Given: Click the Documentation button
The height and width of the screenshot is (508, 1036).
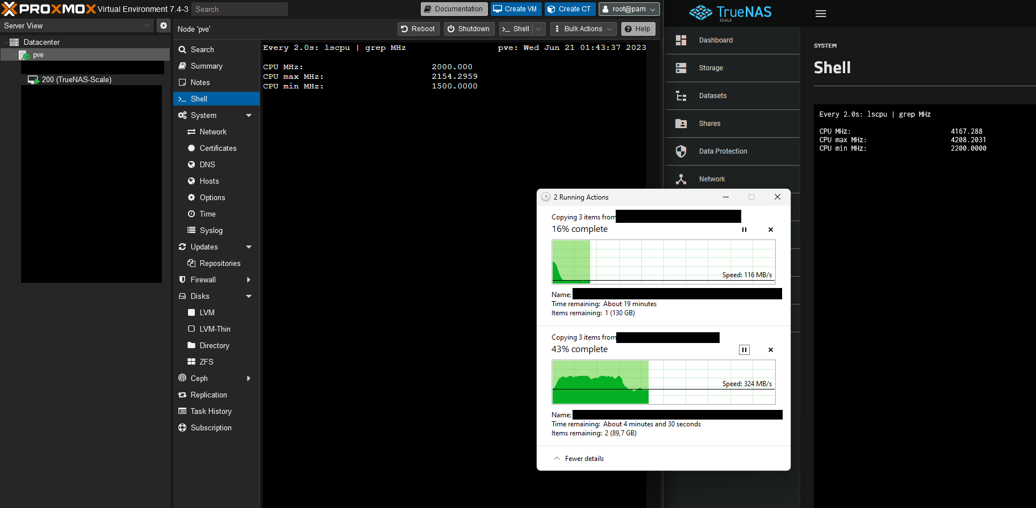Looking at the screenshot, I should tap(454, 9).
